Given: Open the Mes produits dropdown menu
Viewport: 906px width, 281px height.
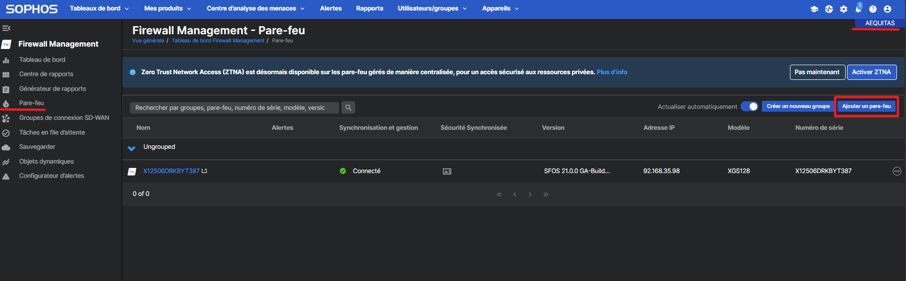Looking at the screenshot, I should coord(167,9).
